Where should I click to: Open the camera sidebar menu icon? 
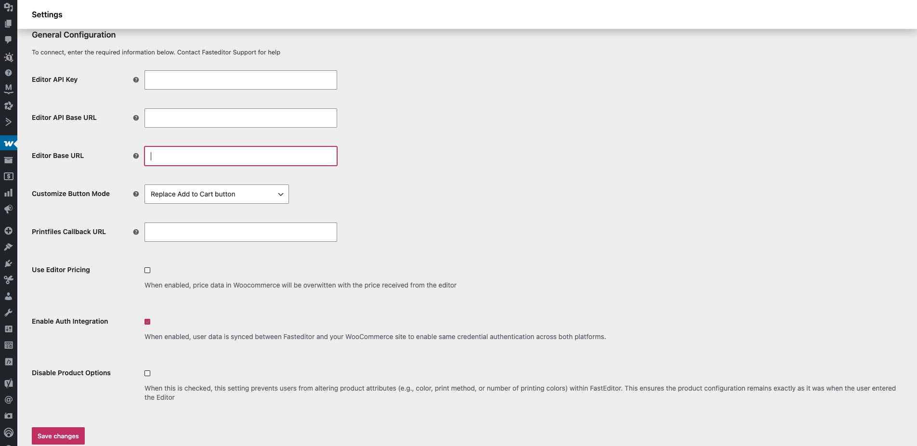[x=8, y=416]
